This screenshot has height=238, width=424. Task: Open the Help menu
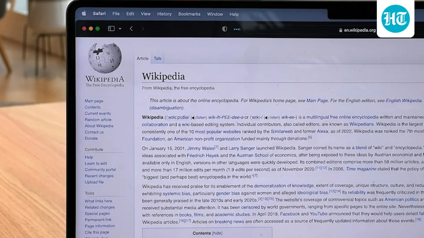click(x=234, y=14)
